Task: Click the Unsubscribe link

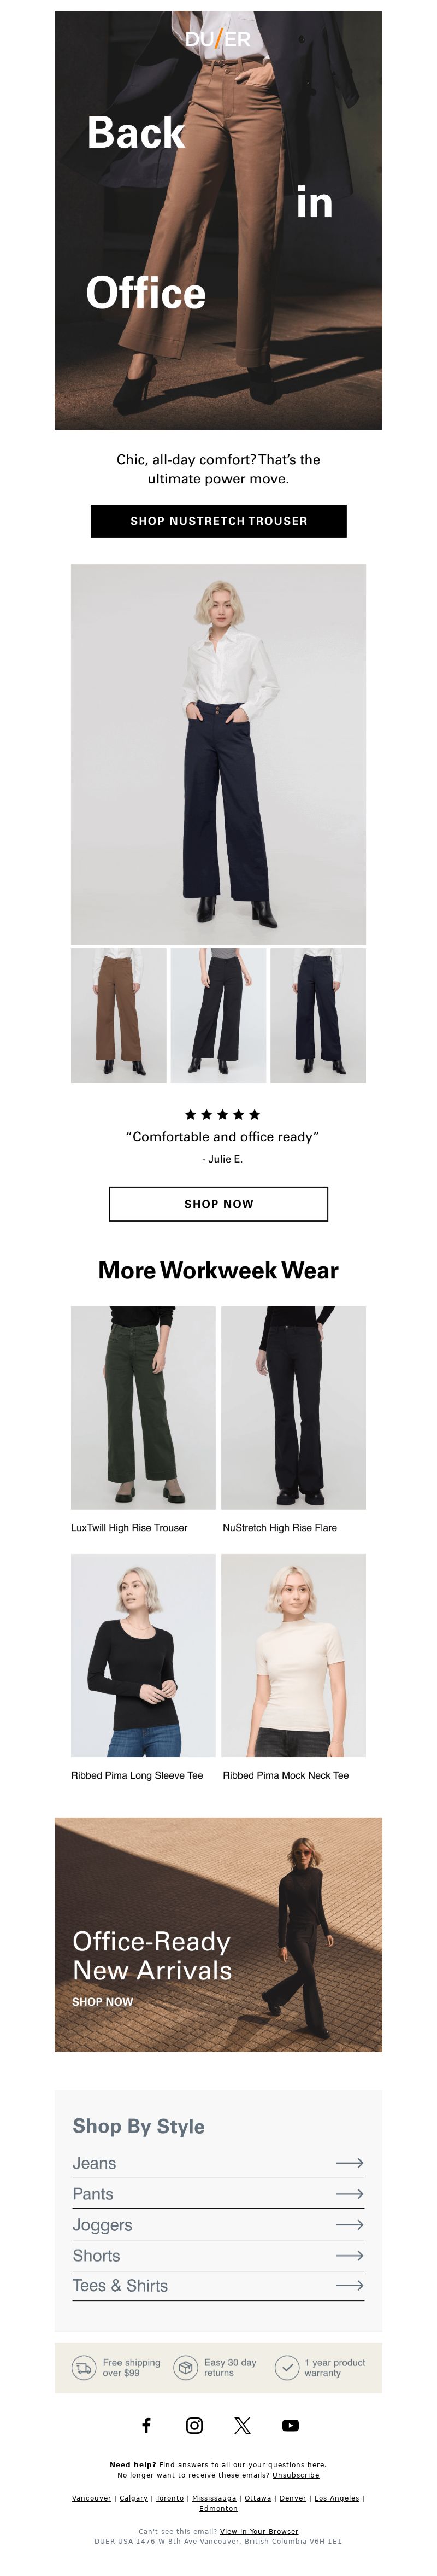Action: click(296, 2475)
